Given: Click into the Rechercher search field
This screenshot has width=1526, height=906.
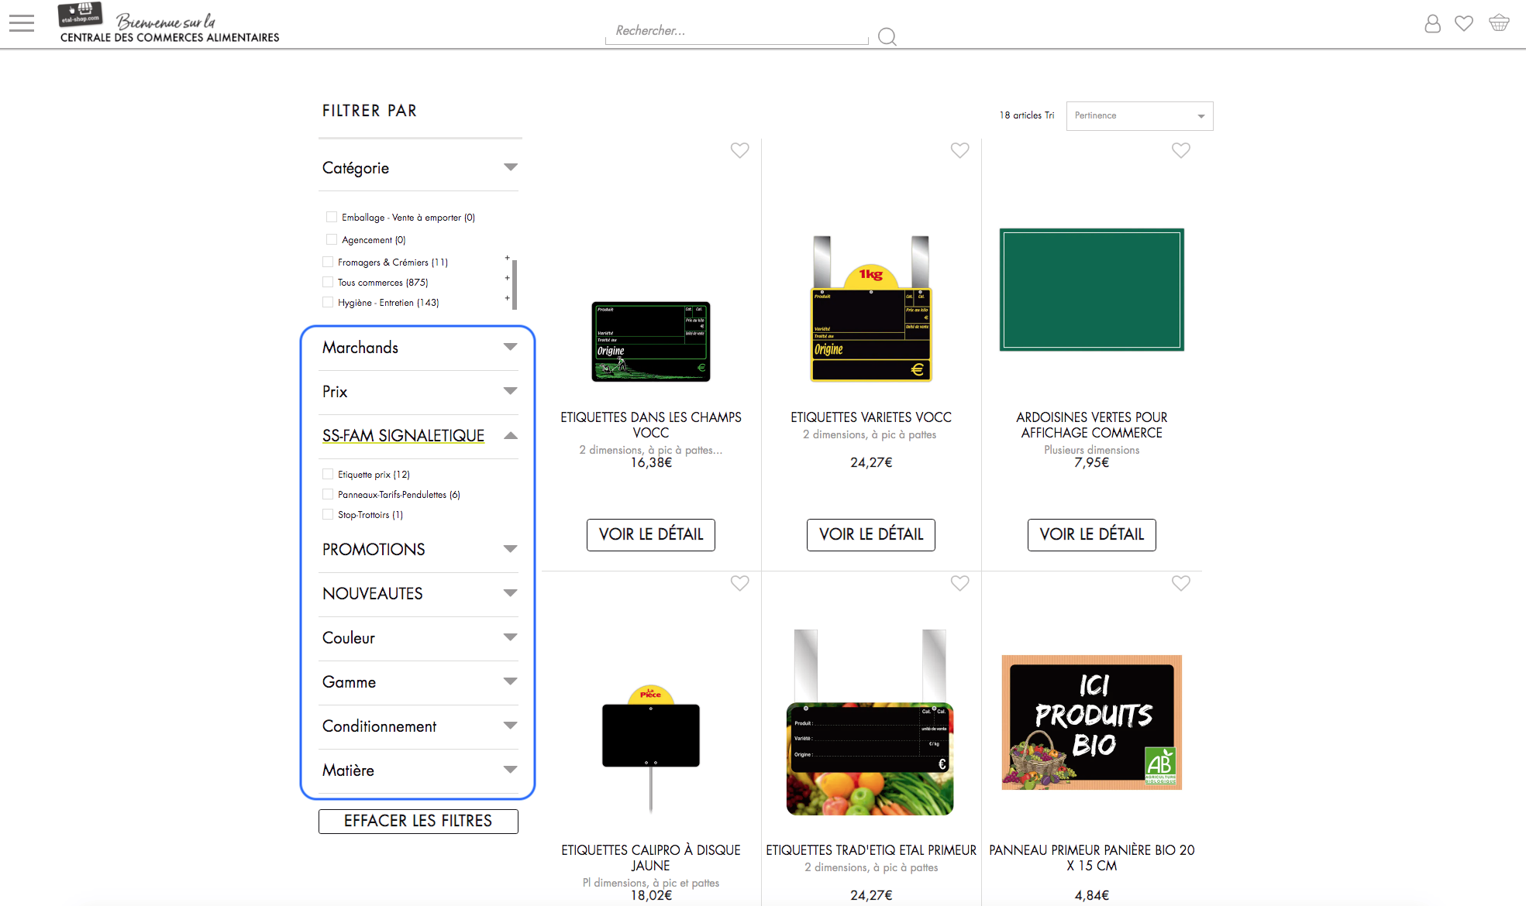Looking at the screenshot, I should [x=736, y=31].
